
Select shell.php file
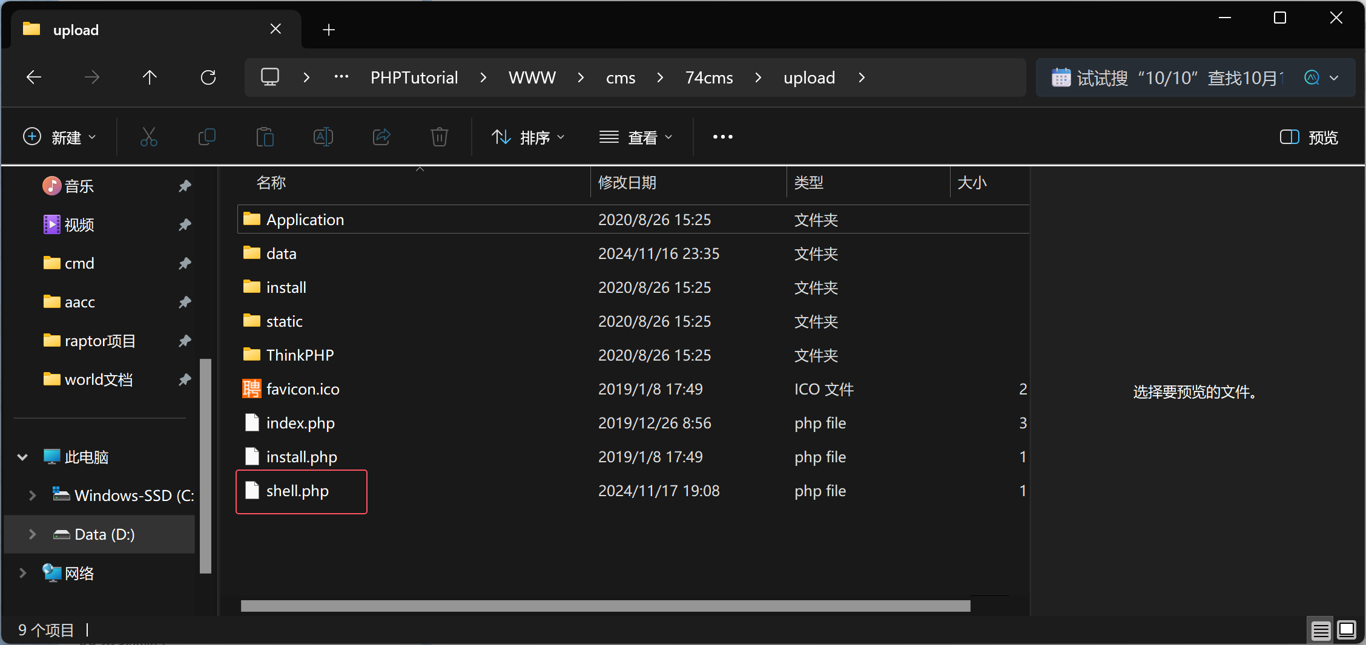pyautogui.click(x=633, y=491)
